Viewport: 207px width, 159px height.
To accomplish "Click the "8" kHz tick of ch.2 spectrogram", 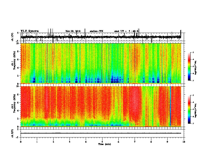I will [19, 95].
